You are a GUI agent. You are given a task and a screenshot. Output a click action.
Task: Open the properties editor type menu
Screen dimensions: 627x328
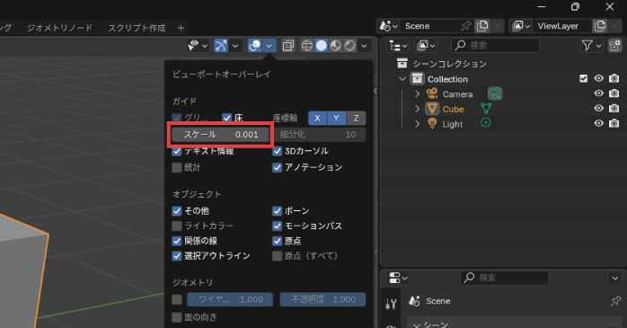[x=398, y=278]
